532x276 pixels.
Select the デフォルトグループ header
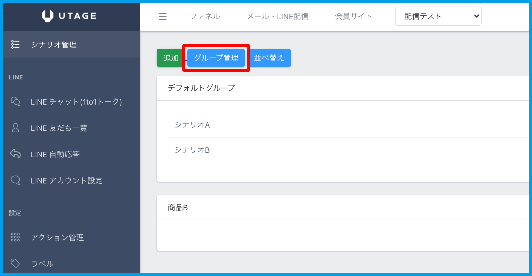[x=201, y=88]
